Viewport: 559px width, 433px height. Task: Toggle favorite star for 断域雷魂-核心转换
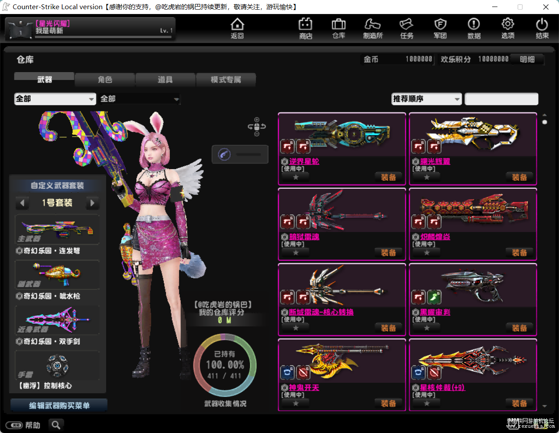(296, 328)
